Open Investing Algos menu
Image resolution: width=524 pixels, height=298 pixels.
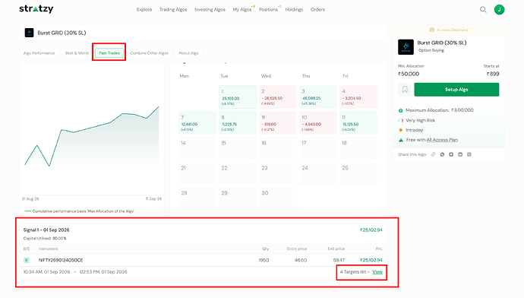(210, 10)
